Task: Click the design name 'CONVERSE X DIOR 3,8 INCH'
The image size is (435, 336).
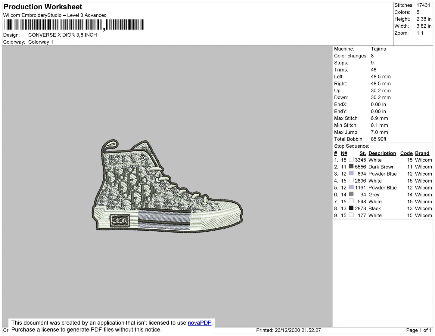Action: [x=63, y=35]
